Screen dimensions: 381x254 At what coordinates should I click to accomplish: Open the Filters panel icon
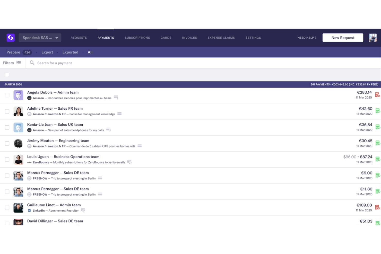point(18,63)
